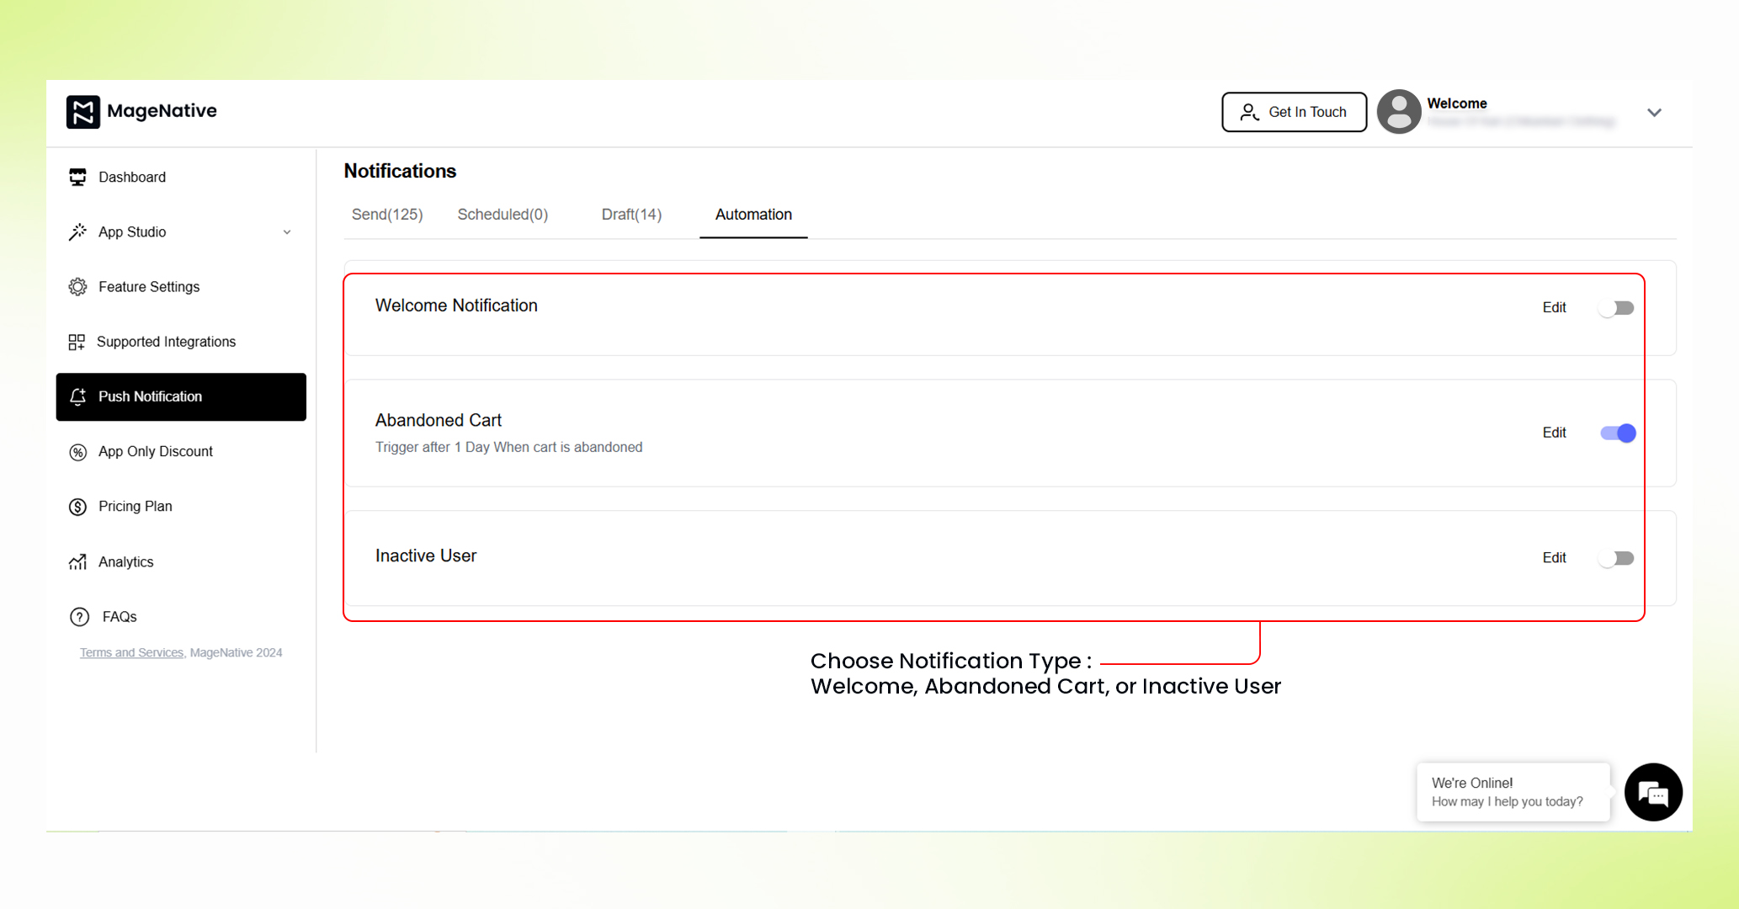Click the Analytics chart icon
The image size is (1739, 909).
pos(77,561)
